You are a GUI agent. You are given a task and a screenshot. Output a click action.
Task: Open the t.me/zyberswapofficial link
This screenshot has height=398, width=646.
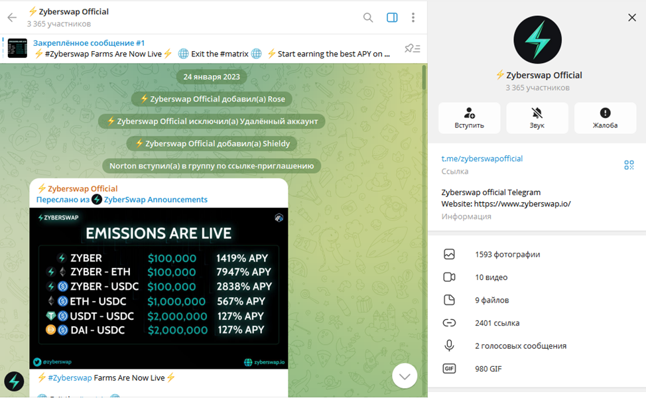482,159
